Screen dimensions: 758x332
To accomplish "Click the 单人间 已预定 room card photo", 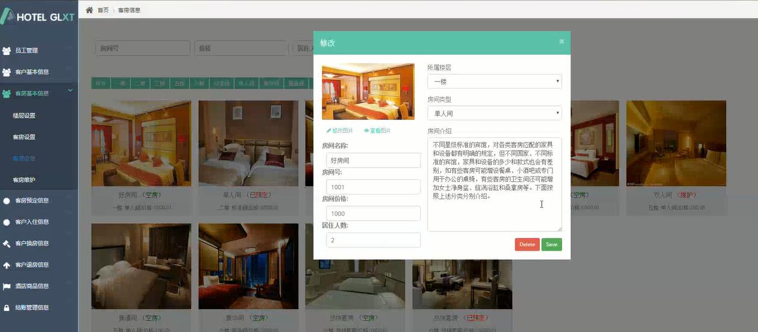I will [248, 143].
